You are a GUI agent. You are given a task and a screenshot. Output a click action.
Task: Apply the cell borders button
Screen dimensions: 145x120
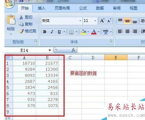click(71, 32)
